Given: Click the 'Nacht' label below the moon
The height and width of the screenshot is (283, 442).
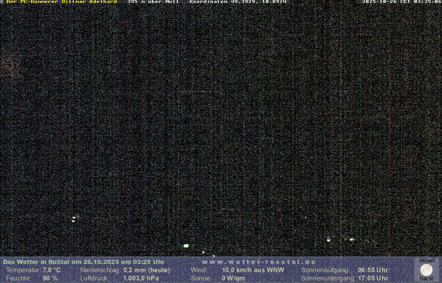Looking at the screenshot, I should point(426,279).
